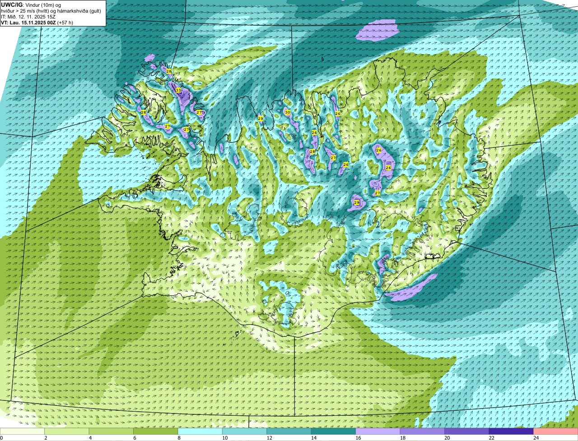
Task: Select the legend line mentioning 'hámarkshviða (gult)'
Action: (x=51, y=11)
